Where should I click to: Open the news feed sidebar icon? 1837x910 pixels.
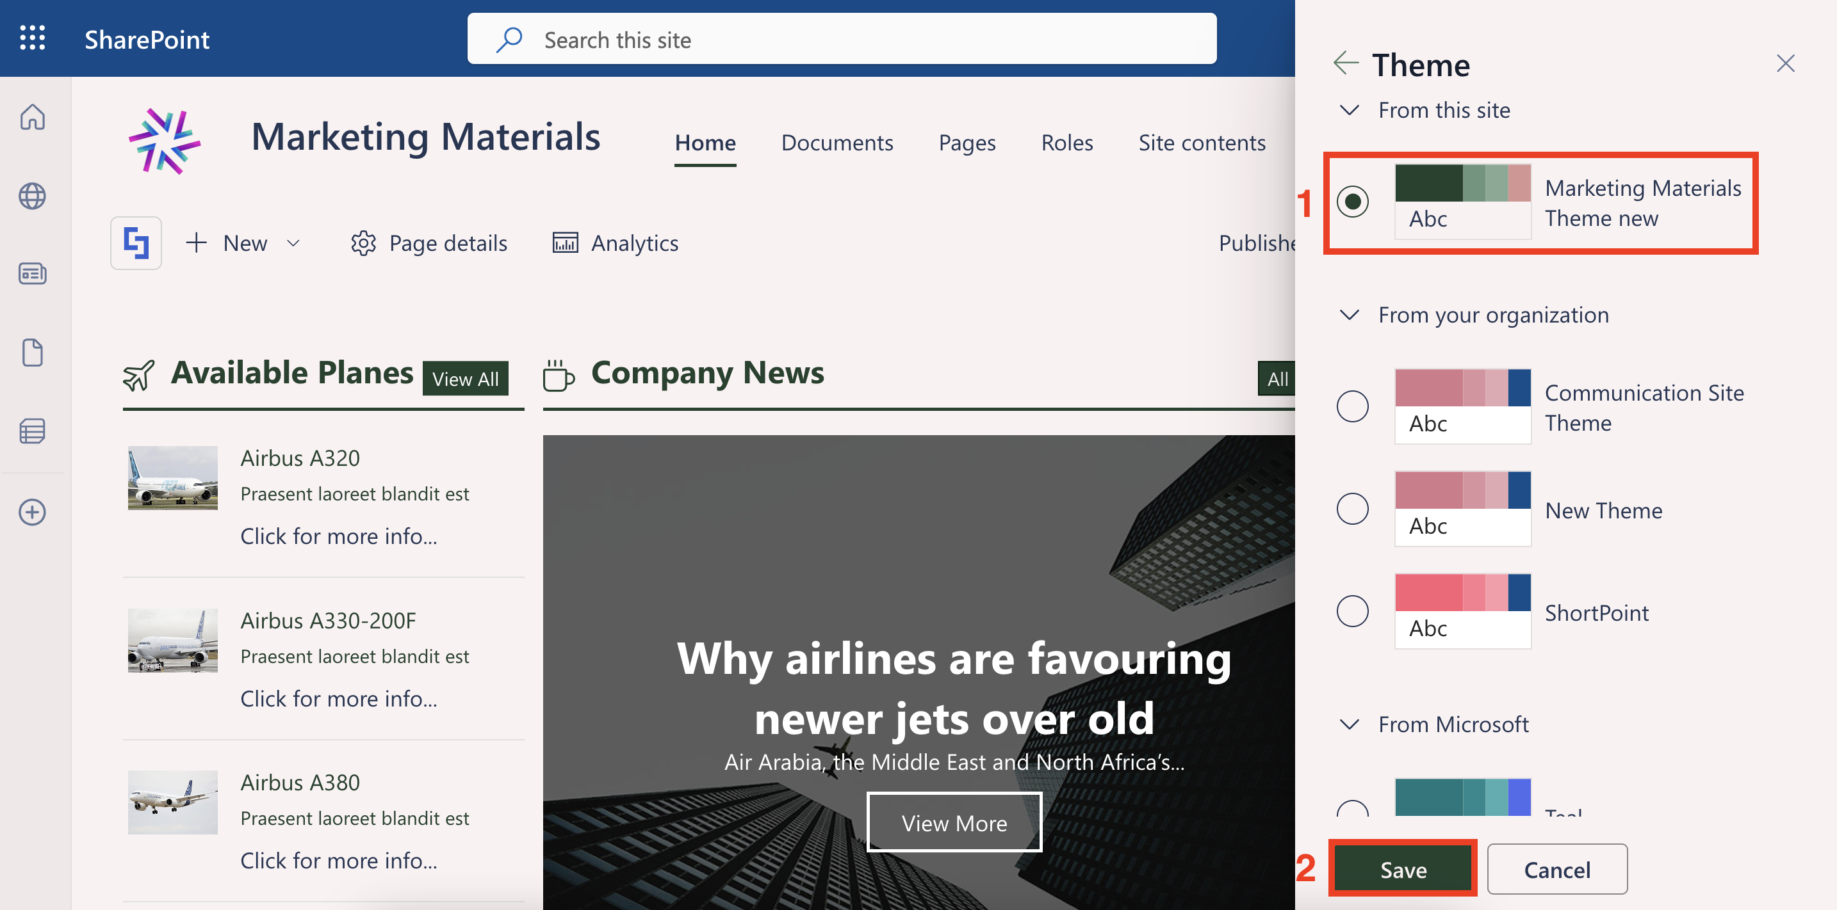click(x=32, y=274)
